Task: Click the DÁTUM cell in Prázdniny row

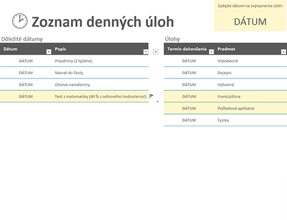Action: pos(26,61)
